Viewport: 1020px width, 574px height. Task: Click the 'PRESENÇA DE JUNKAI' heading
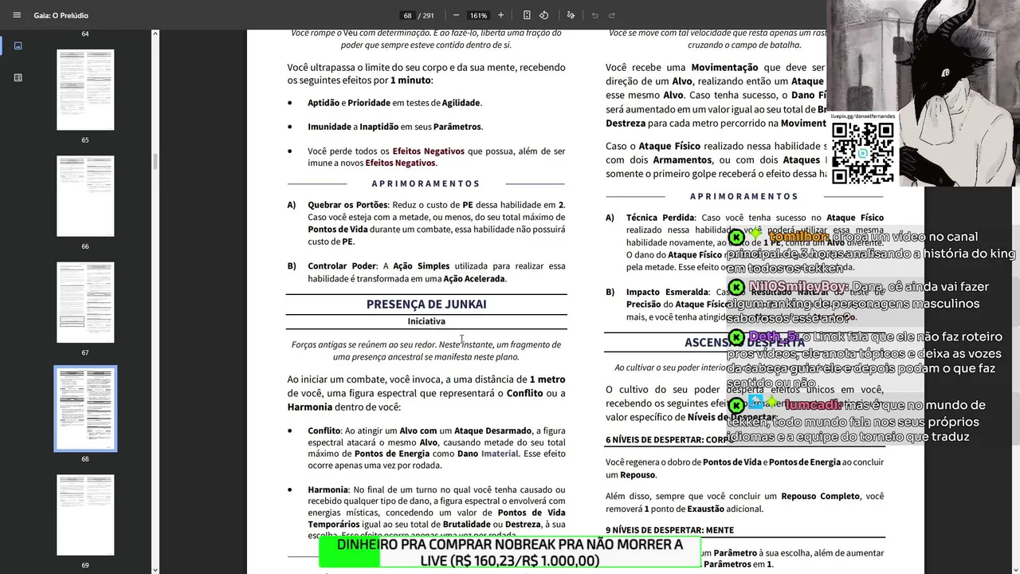tap(426, 304)
